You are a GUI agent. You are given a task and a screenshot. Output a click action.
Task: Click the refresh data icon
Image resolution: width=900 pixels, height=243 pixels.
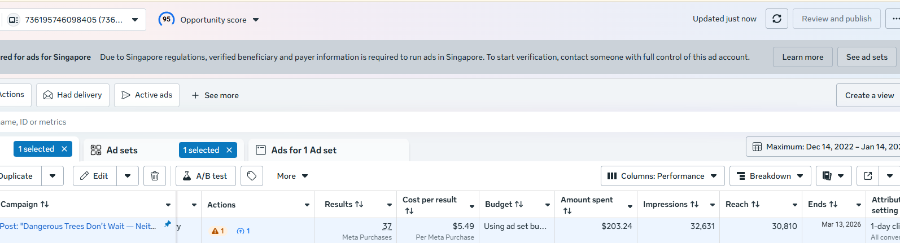(x=776, y=19)
